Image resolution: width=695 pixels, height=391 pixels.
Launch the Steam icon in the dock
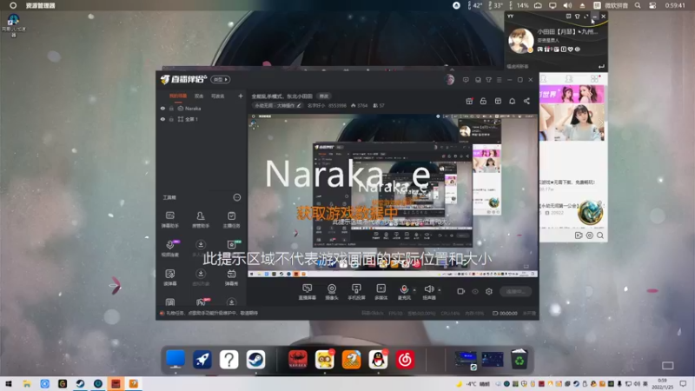(255, 360)
